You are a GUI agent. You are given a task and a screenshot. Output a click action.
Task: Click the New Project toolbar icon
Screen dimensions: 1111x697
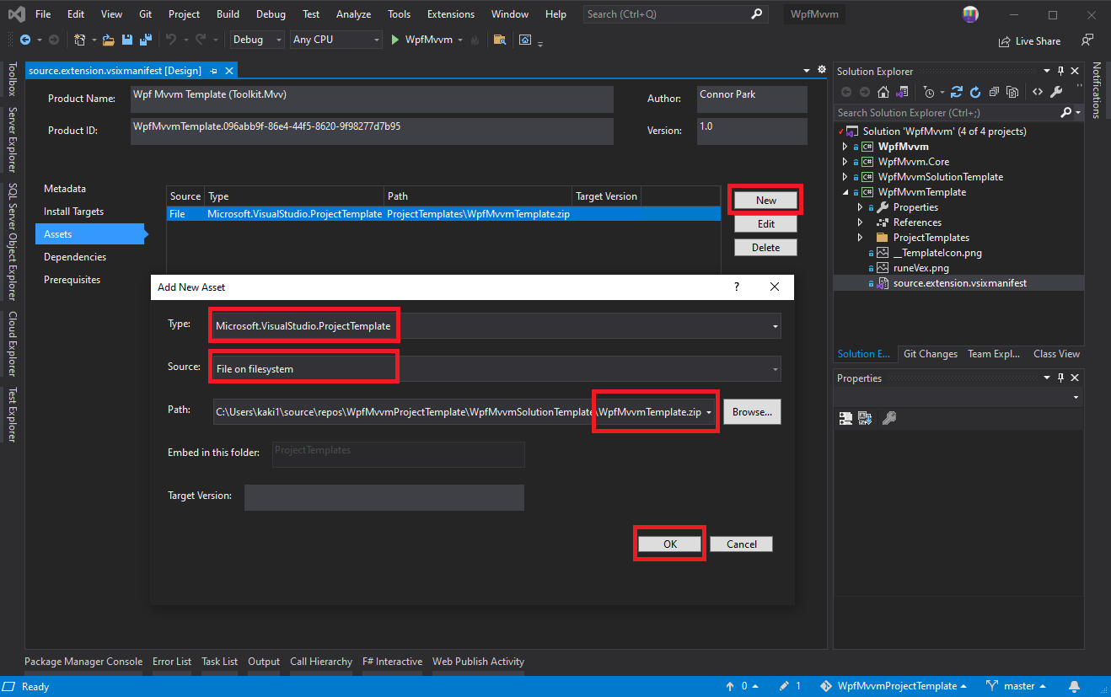79,40
